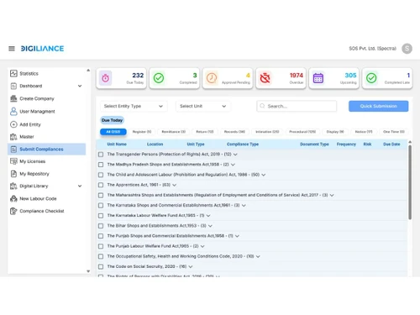This screenshot has width=420, height=315.
Task: Open the hamburger menu icon
Action: (12, 49)
